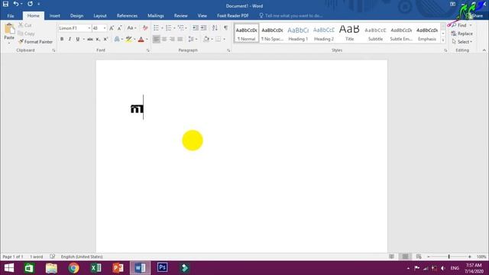Screen dimensions: 489x275
Task: Open the Font dialog launcher
Action: click(147, 50)
